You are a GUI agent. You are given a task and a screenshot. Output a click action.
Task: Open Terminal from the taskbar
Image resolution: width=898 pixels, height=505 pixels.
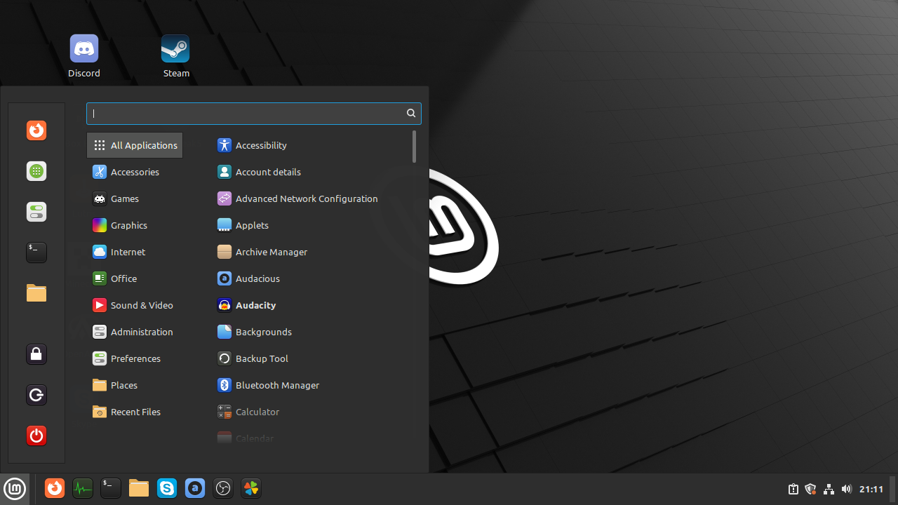tap(111, 488)
